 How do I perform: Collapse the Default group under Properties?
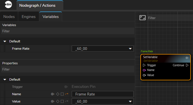coord(5,79)
